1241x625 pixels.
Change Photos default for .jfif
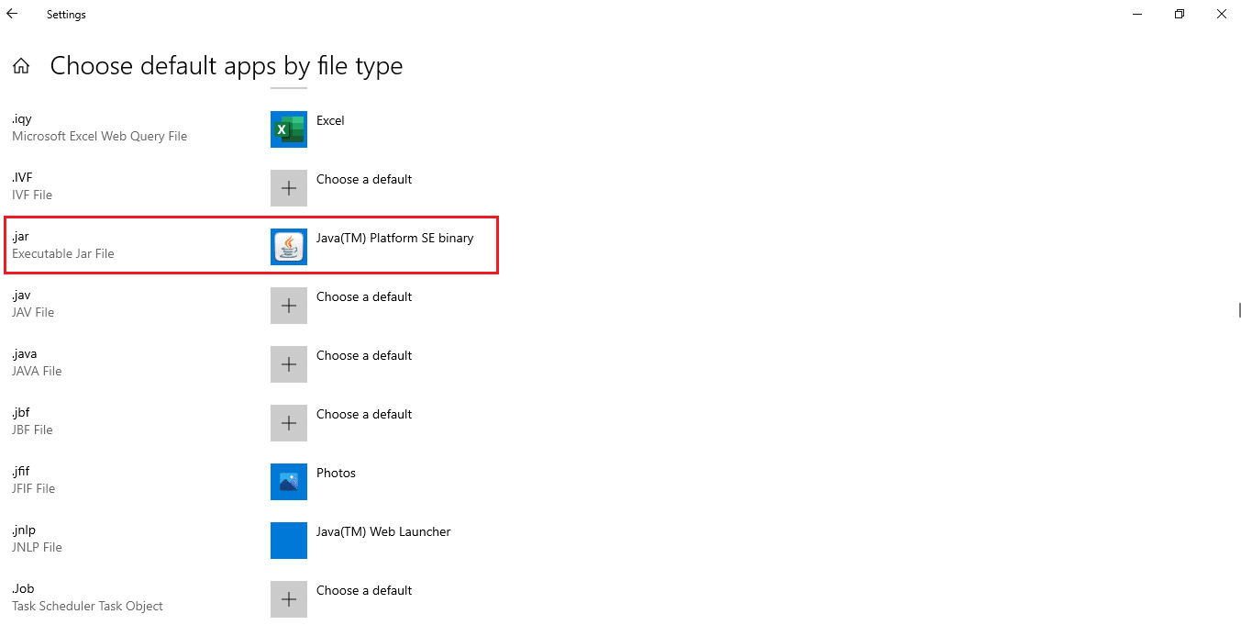336,473
